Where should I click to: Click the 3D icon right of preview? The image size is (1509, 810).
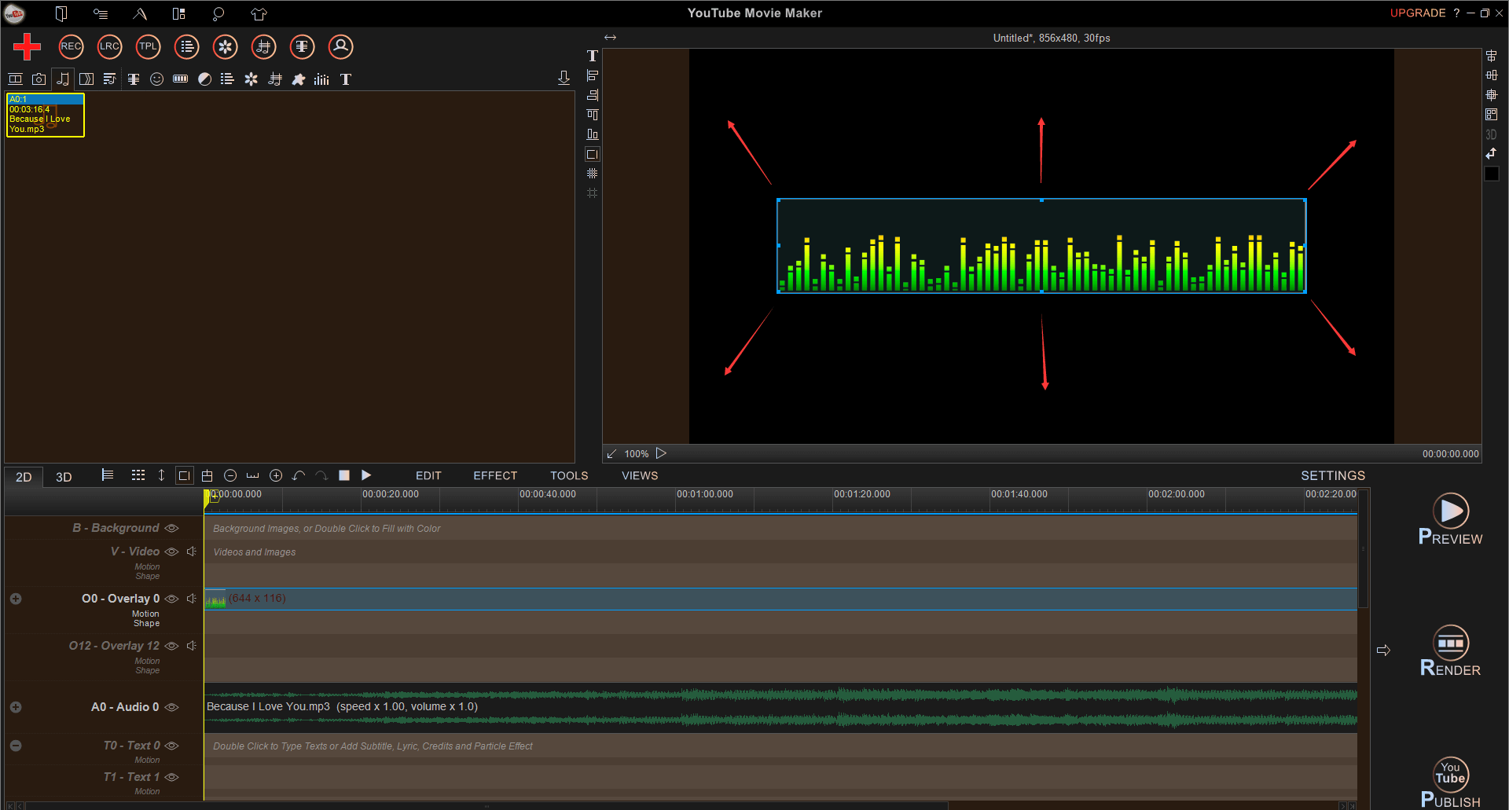click(1491, 134)
